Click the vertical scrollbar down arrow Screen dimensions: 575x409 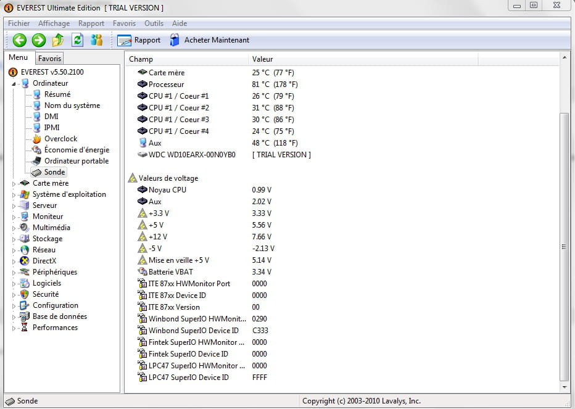pyautogui.click(x=564, y=386)
